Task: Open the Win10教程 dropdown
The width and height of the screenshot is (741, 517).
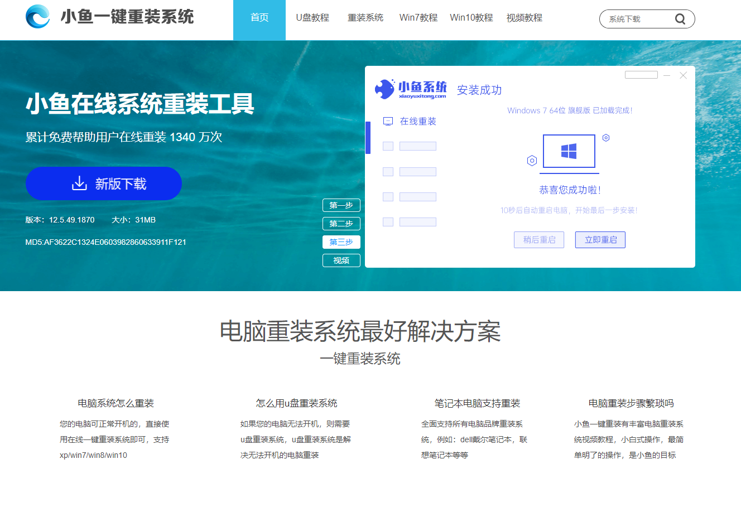Action: point(470,17)
